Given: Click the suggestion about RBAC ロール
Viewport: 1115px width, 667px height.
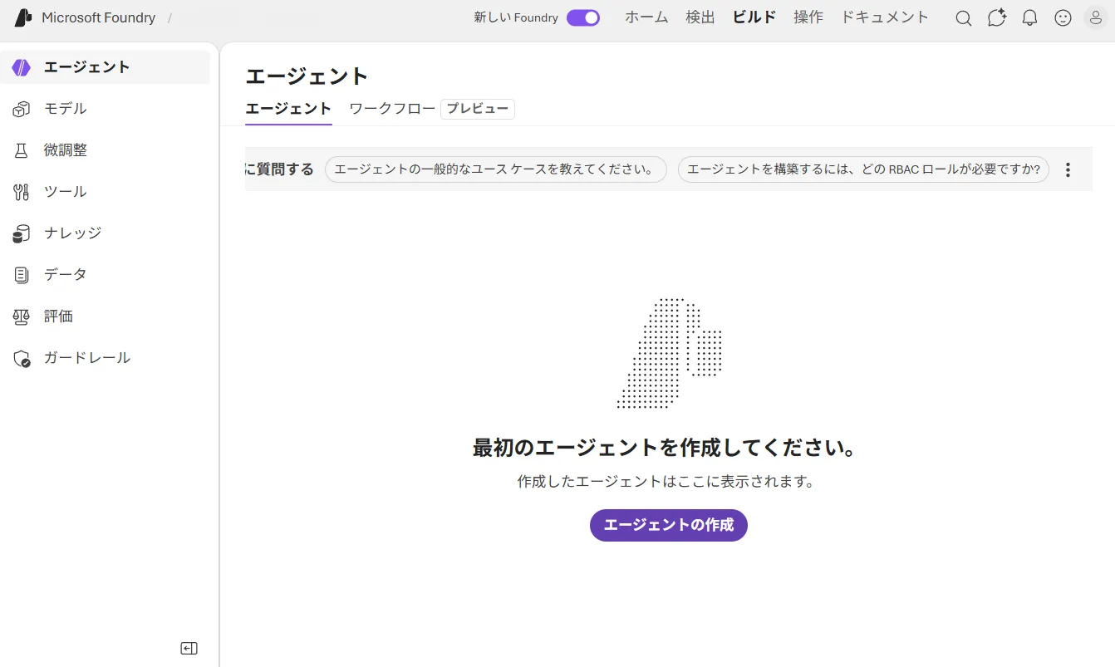Looking at the screenshot, I should pyautogui.click(x=864, y=169).
